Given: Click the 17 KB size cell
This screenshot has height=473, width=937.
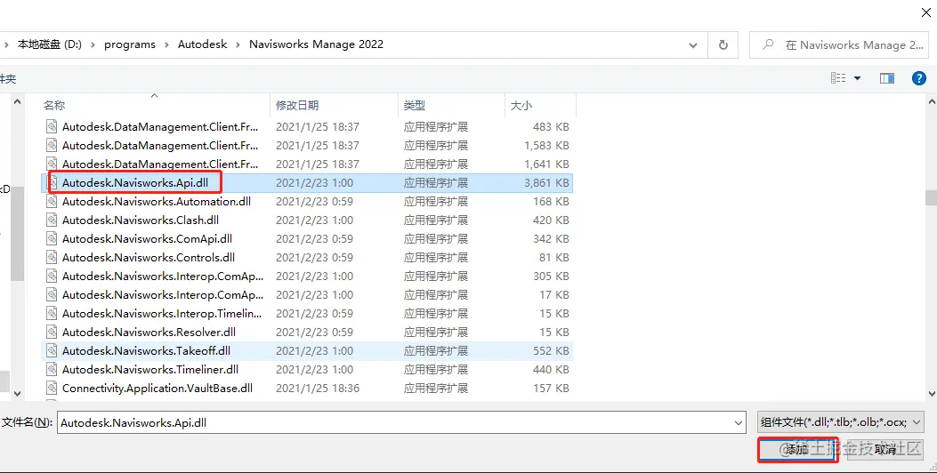Looking at the screenshot, I should coord(554,294).
